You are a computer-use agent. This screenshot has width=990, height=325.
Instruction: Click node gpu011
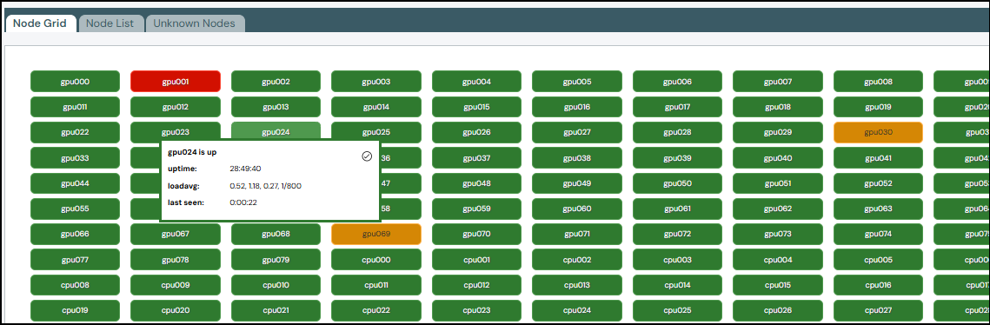point(75,107)
